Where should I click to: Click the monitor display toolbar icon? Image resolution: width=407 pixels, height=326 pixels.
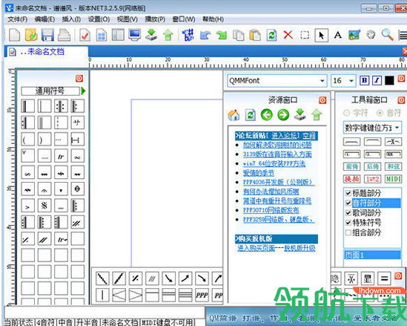[x=135, y=35]
